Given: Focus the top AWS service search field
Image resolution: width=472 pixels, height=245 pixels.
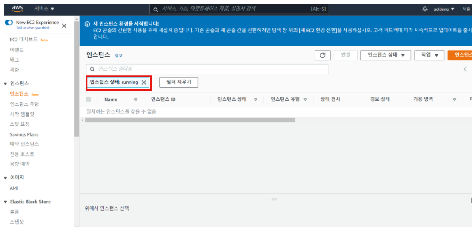Looking at the screenshot, I should [239, 9].
